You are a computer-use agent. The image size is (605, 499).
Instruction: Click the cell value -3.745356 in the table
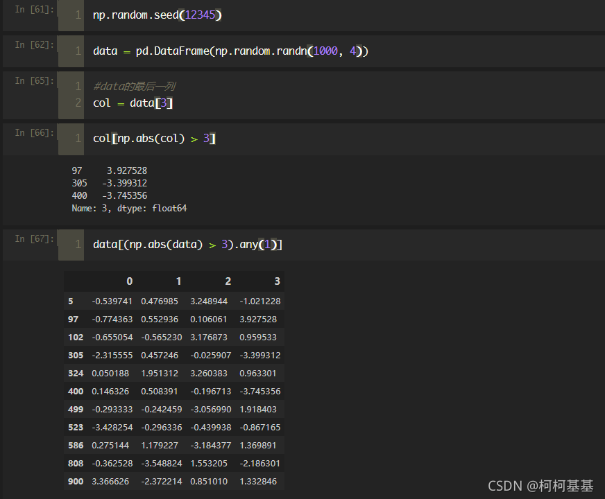point(260,392)
